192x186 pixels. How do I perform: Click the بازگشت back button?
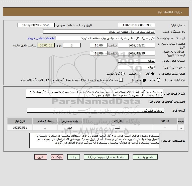tap(57, 157)
